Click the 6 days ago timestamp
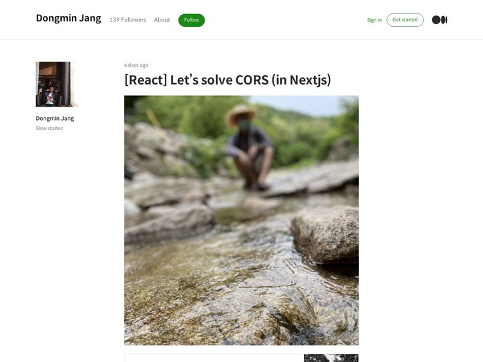Viewport: 483px width, 362px height. pos(136,65)
